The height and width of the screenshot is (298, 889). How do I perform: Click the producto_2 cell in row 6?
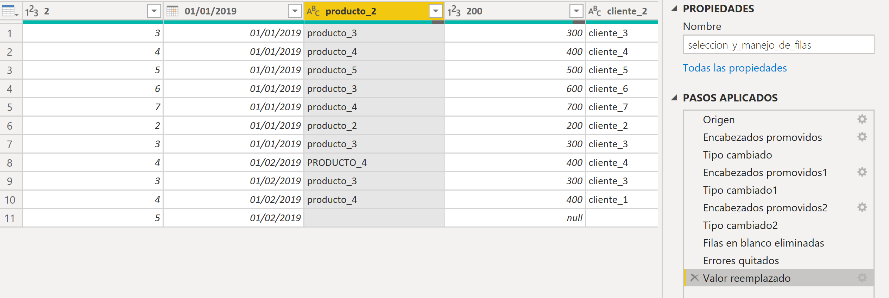pyautogui.click(x=374, y=125)
